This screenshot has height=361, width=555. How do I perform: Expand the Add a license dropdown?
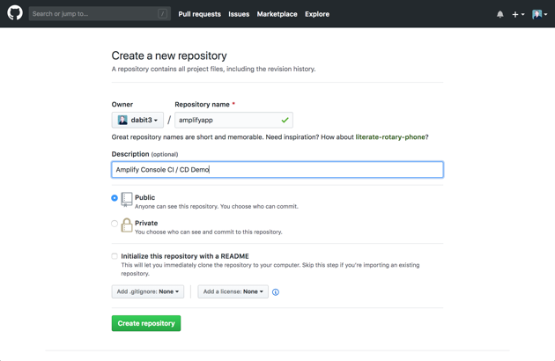pos(233,291)
